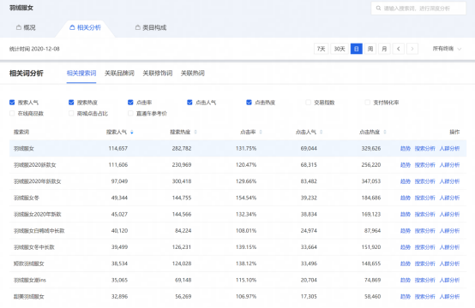
Task: Sort by 搜索热度 using its sort arrows
Action: tap(195, 132)
